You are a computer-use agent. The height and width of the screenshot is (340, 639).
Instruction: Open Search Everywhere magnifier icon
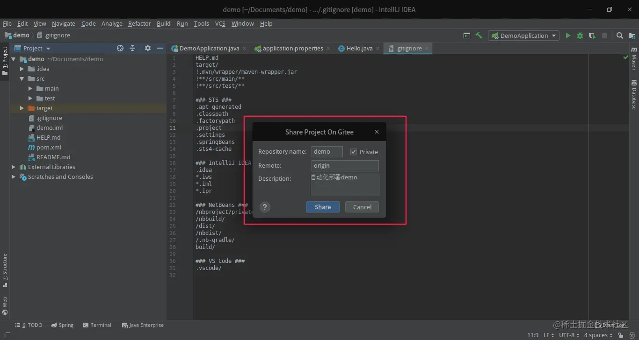tap(619, 35)
